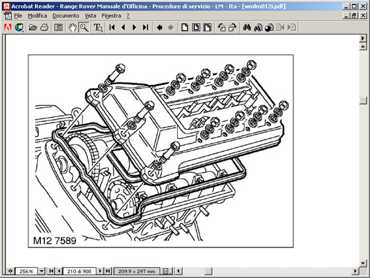The width and height of the screenshot is (370, 278).
Task: Click the Search binoculars-with-page icon
Action: pos(258,27)
